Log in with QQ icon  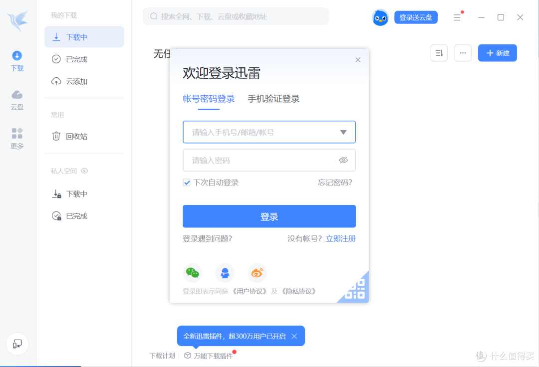pyautogui.click(x=225, y=273)
